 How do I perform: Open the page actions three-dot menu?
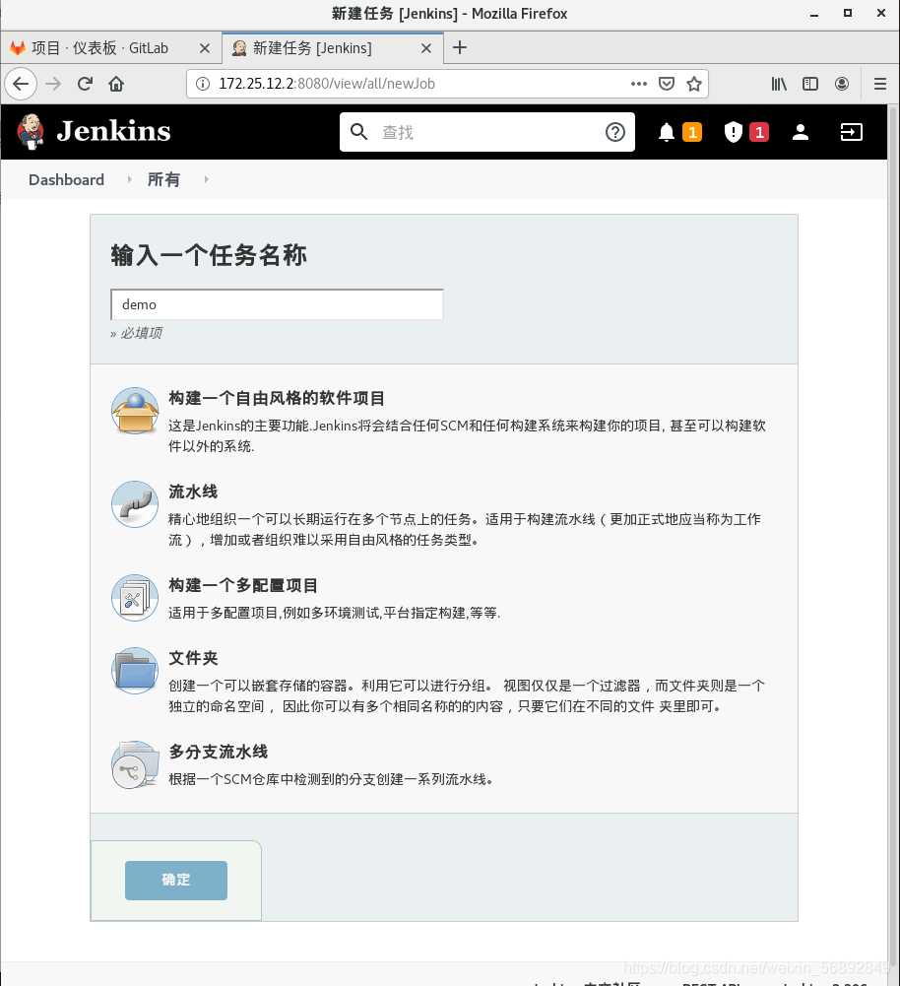click(639, 84)
